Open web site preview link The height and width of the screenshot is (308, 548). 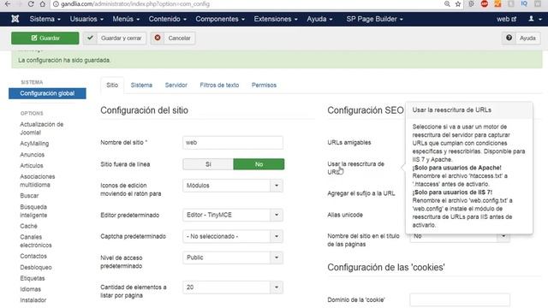pyautogui.click(x=506, y=19)
